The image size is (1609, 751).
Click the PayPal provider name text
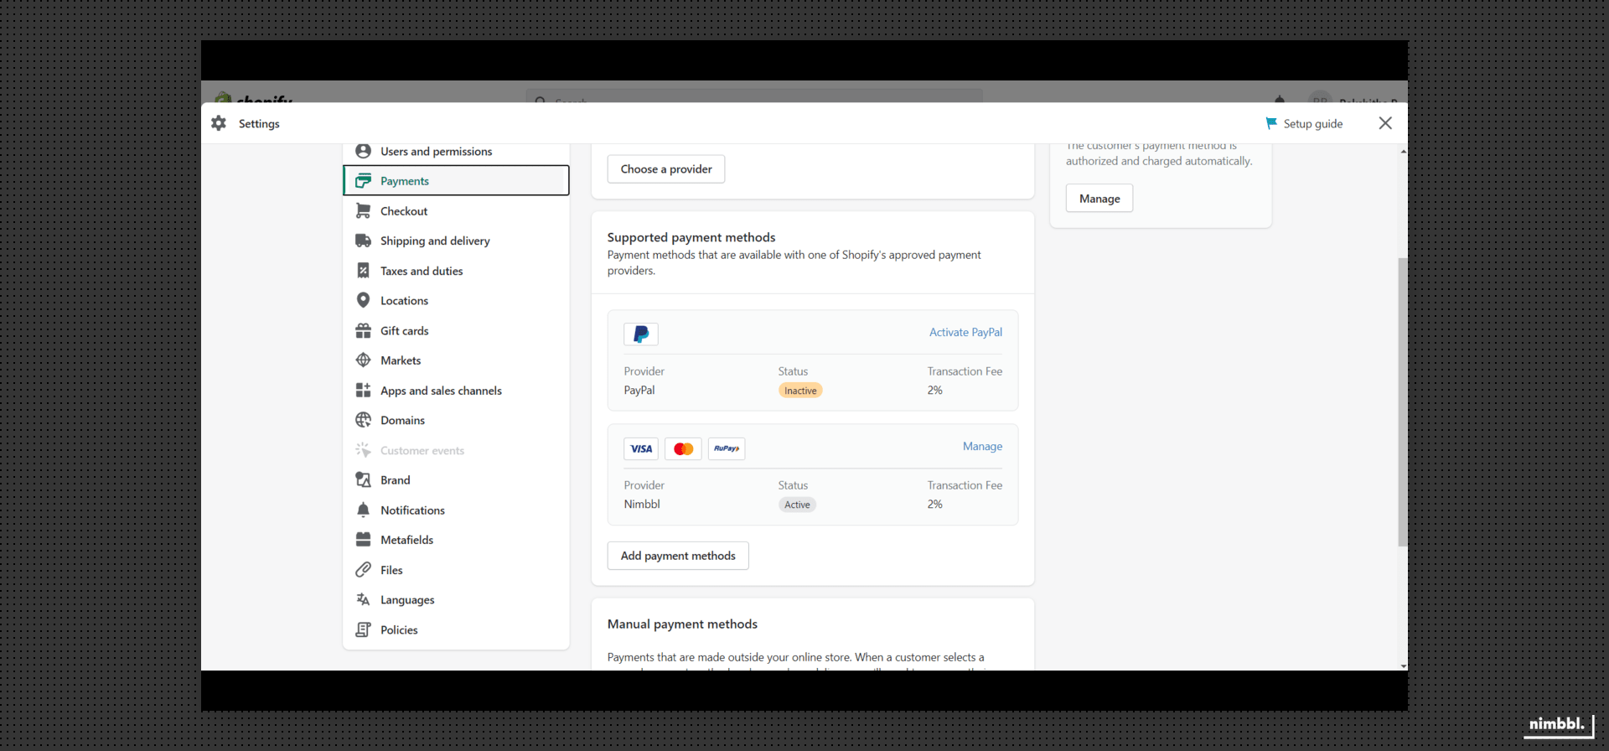[x=639, y=390]
